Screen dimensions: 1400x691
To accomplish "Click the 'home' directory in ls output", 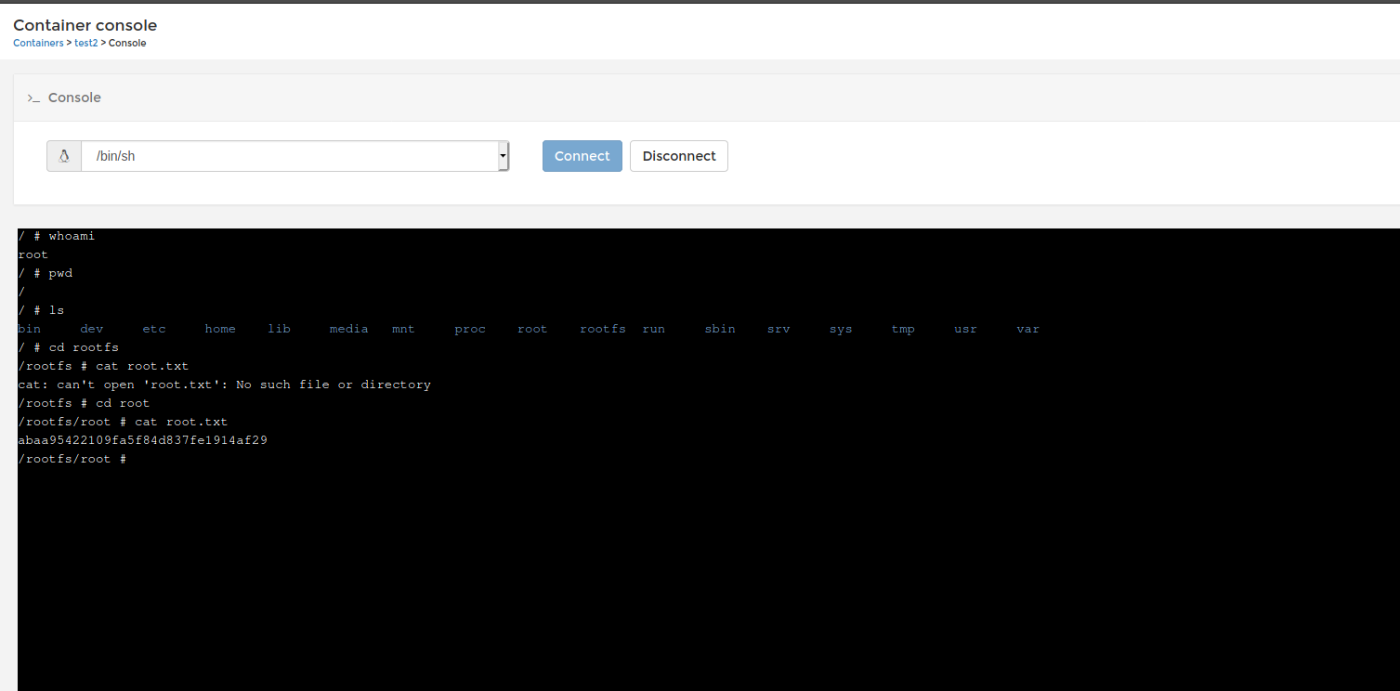I will [220, 329].
